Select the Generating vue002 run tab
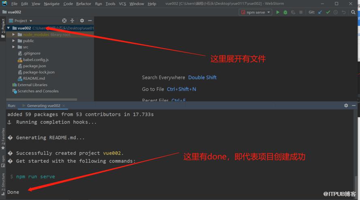Screen dimensions: 360x200 coord(43,106)
